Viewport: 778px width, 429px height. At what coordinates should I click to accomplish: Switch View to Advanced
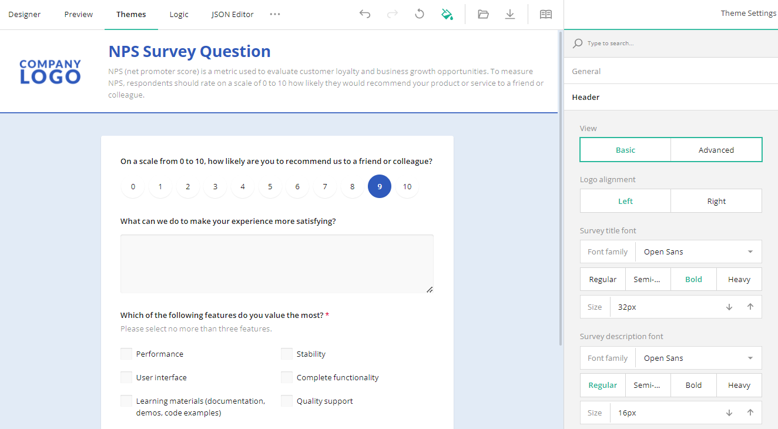(x=716, y=149)
